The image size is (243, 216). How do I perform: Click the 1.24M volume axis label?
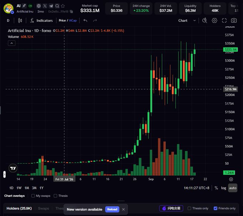(229, 173)
